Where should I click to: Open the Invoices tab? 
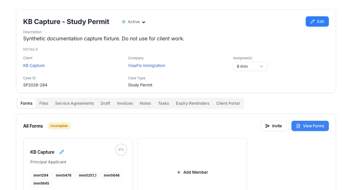tap(125, 103)
